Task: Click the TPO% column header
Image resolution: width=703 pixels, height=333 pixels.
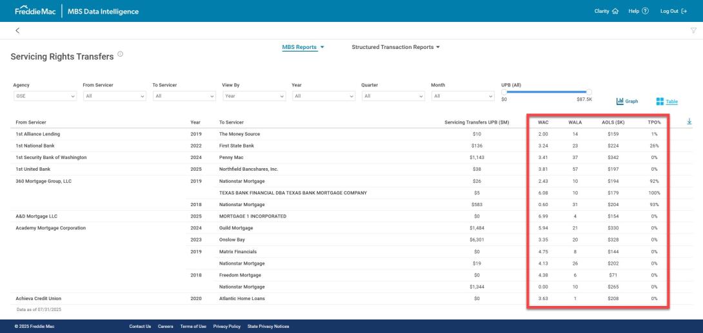Action: 654,122
